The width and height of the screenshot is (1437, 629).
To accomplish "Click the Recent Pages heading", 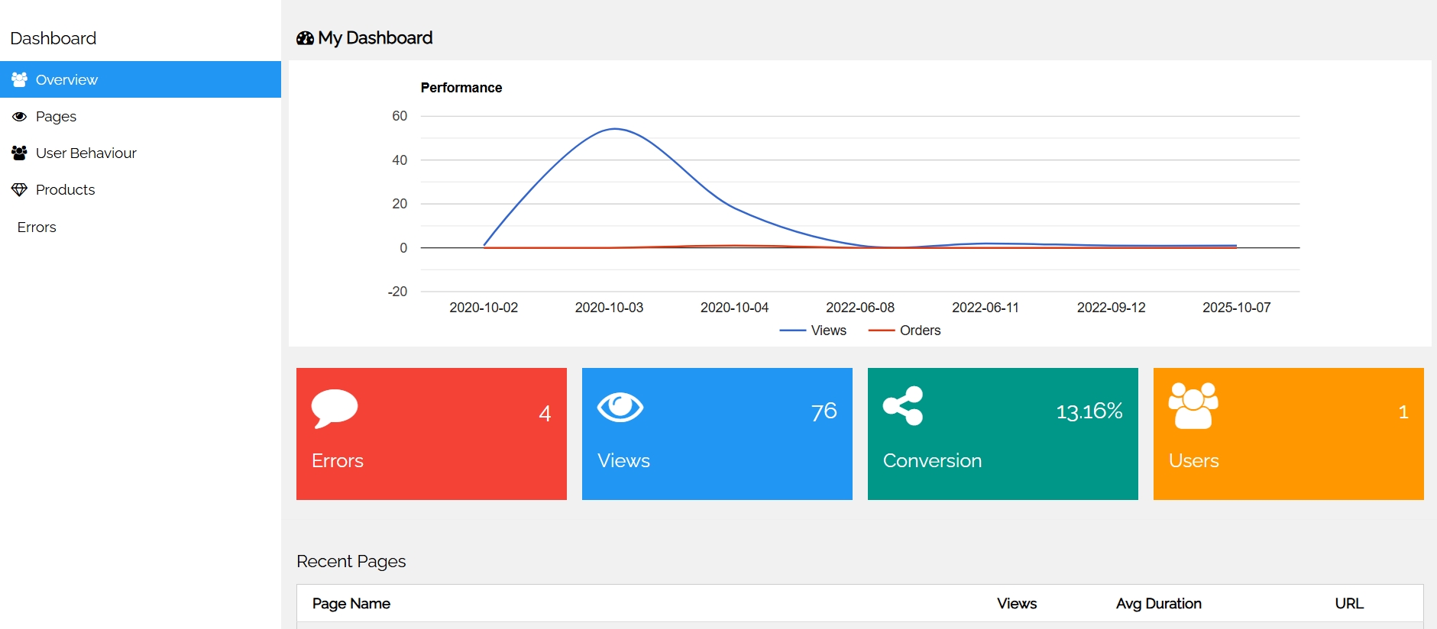I will tap(351, 562).
